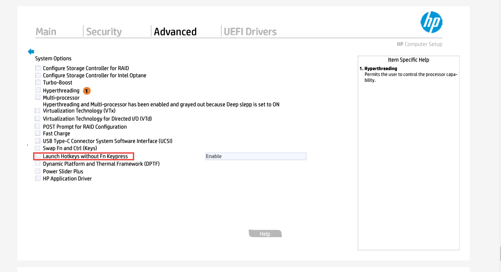Go to the UEFI Drivers tab
The width and height of the screenshot is (501, 272).
point(250,32)
